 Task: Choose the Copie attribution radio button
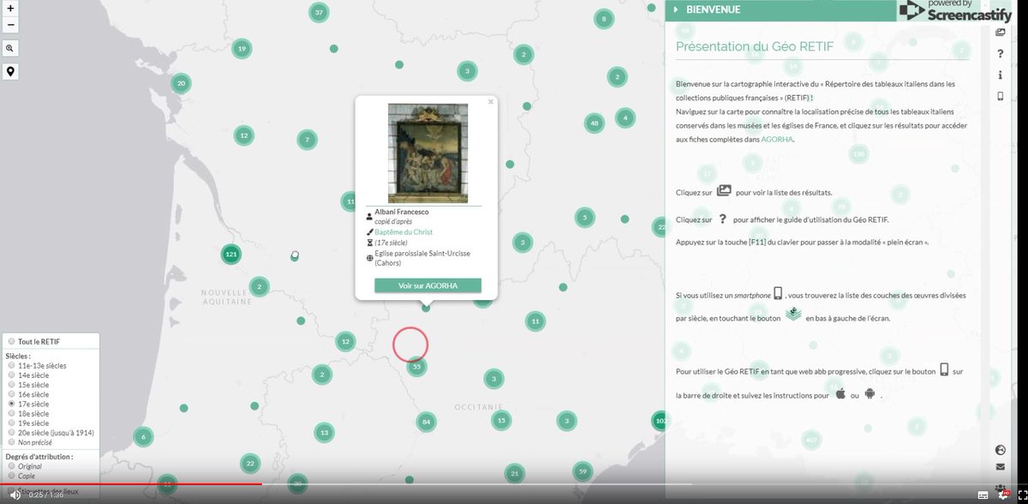click(12, 475)
